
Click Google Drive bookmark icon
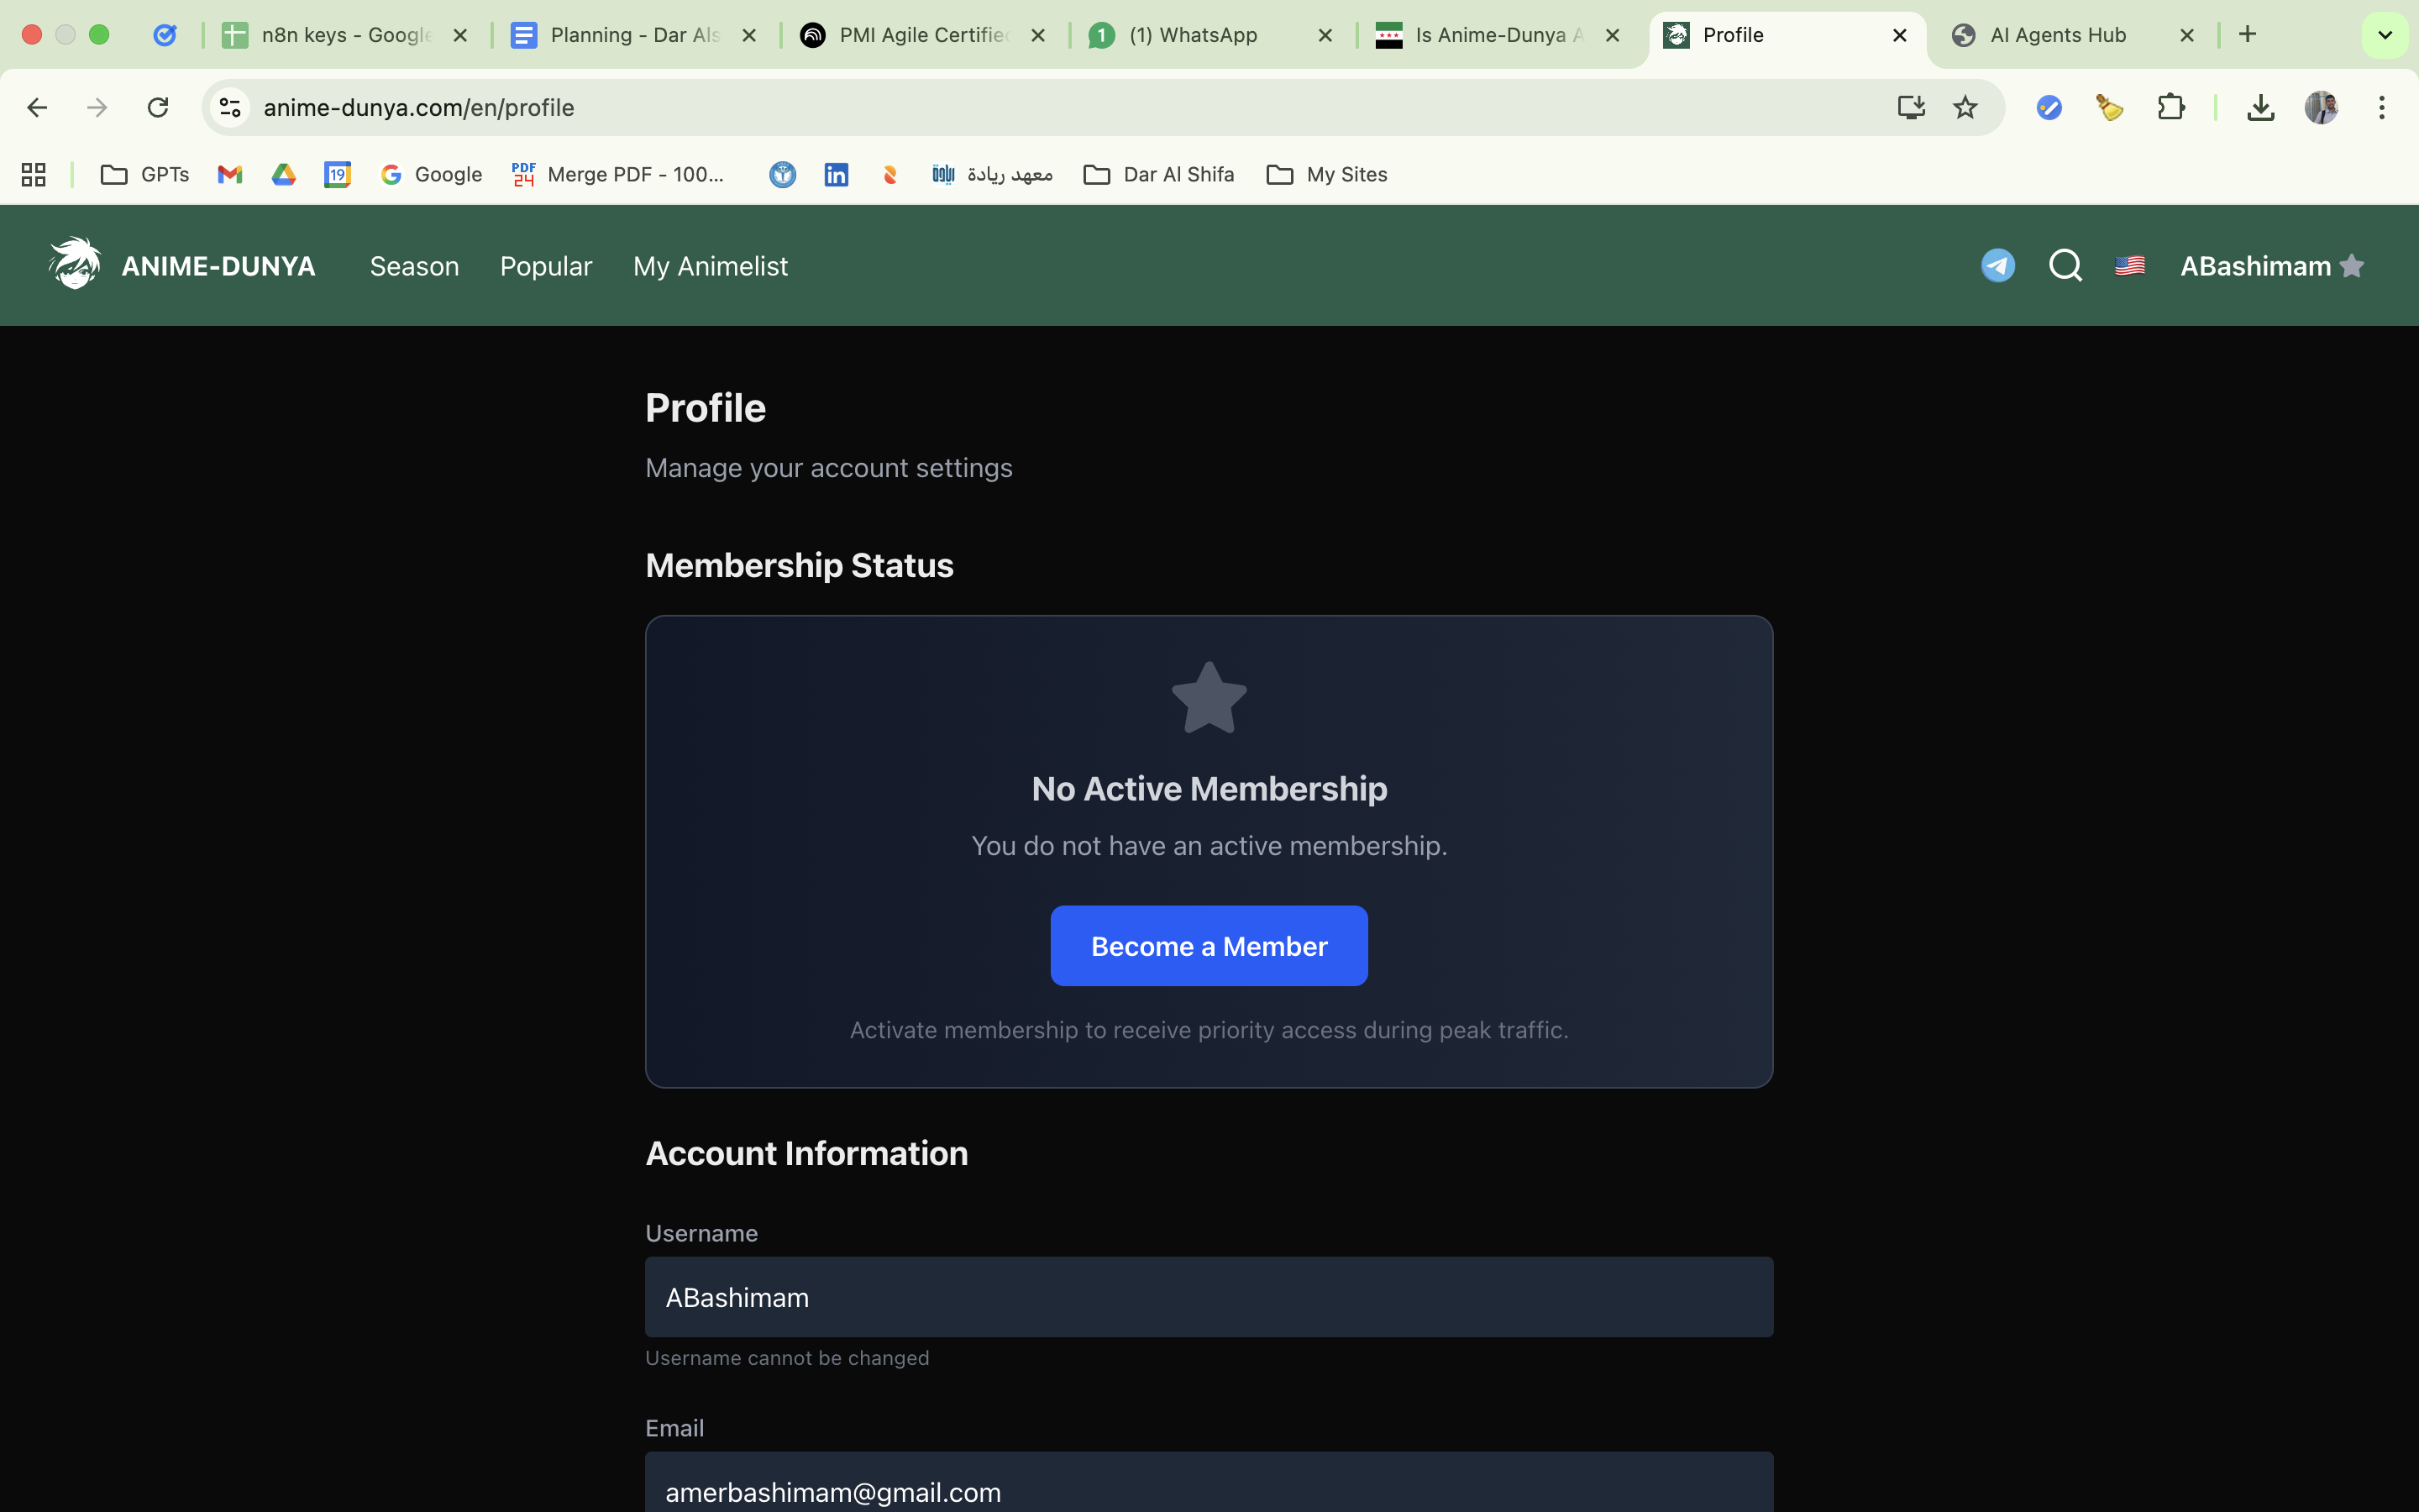pos(284,175)
